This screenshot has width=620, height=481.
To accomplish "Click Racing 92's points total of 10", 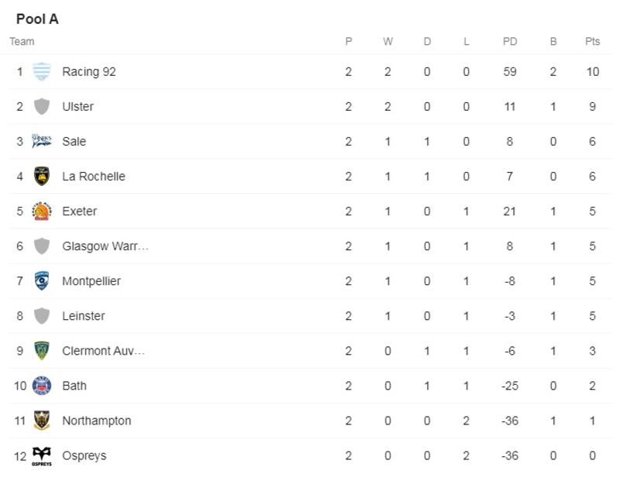I will pyautogui.click(x=592, y=72).
